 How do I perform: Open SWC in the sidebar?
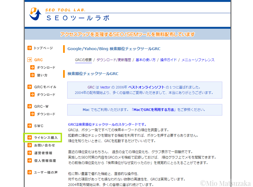click(39, 126)
